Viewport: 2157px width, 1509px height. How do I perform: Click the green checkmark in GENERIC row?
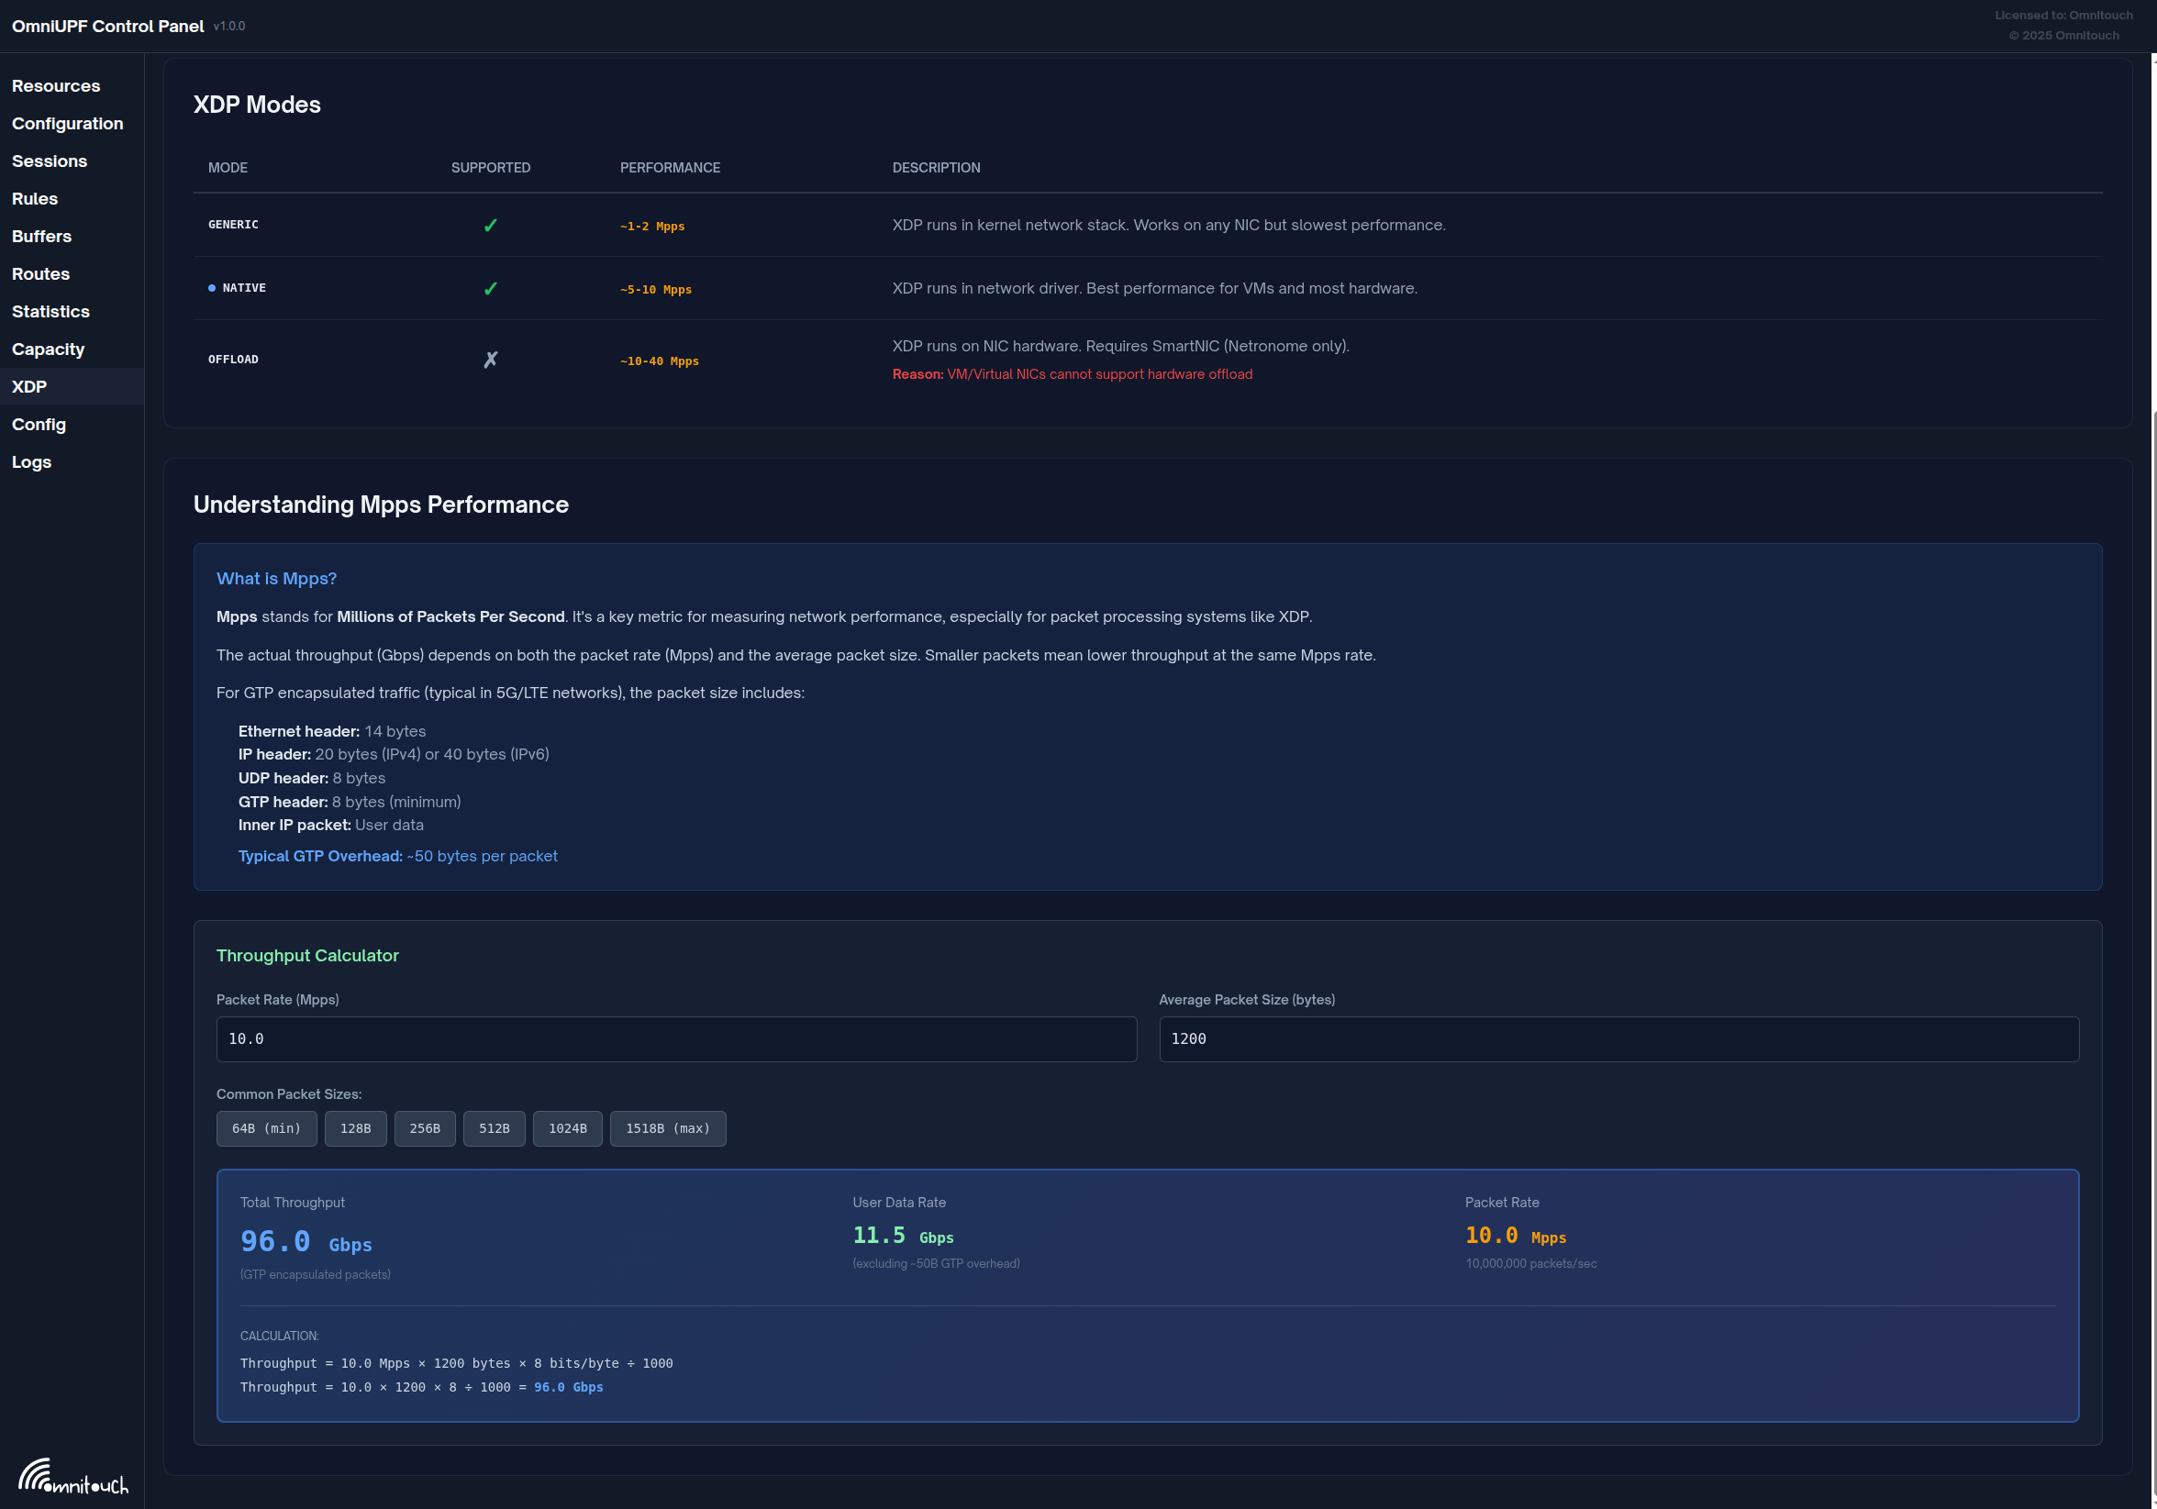point(491,226)
